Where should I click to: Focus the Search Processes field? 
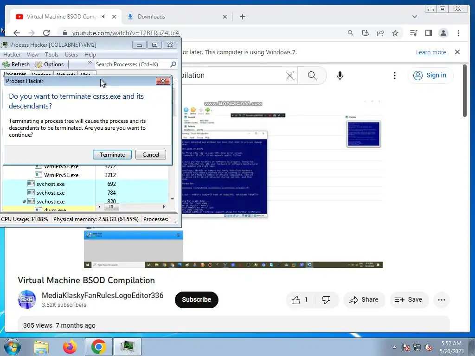[132, 64]
